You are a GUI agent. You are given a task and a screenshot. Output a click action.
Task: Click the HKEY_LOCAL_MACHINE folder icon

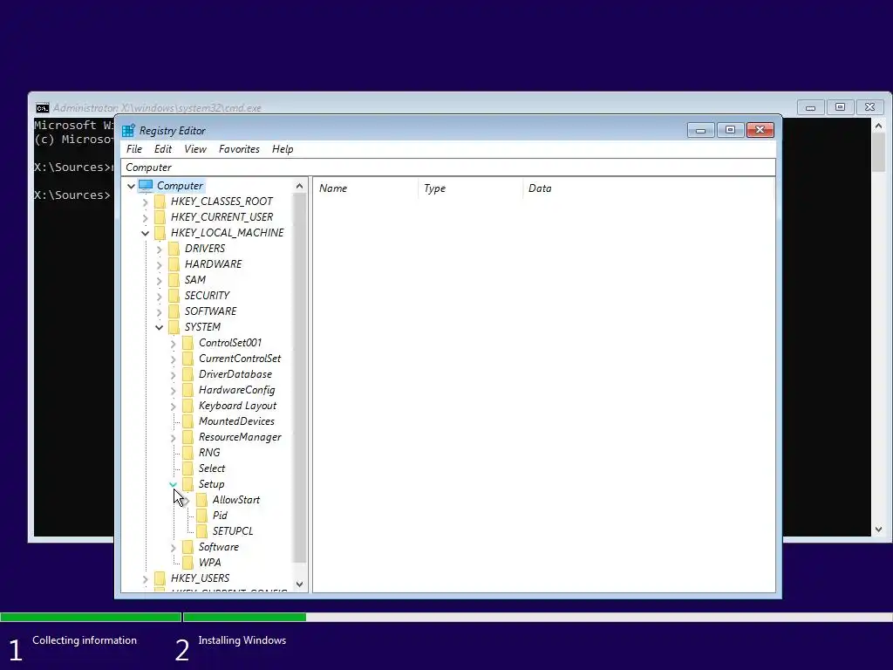pyautogui.click(x=160, y=233)
